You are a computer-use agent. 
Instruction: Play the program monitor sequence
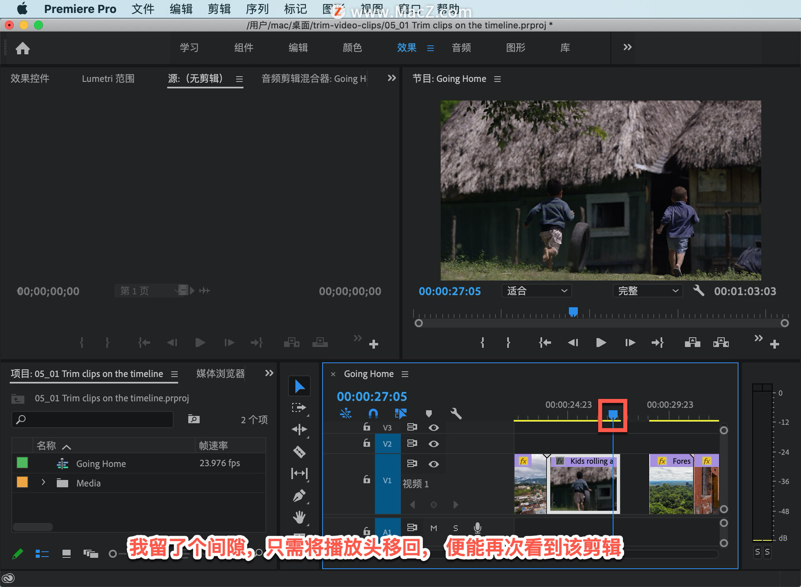click(601, 343)
